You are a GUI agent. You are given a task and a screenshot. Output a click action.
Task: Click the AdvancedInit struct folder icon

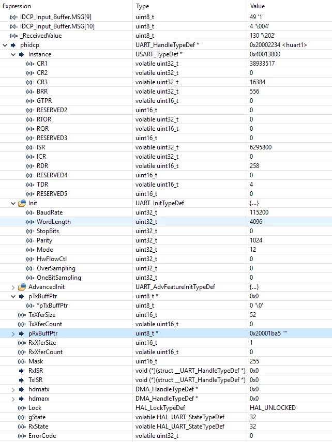[22, 287]
